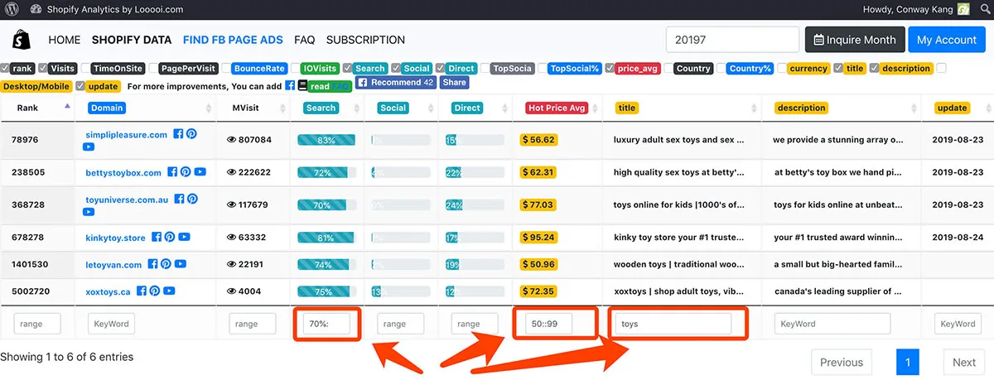Enable the PagePerVisit column checkbox
994x380 pixels.
[x=154, y=69]
